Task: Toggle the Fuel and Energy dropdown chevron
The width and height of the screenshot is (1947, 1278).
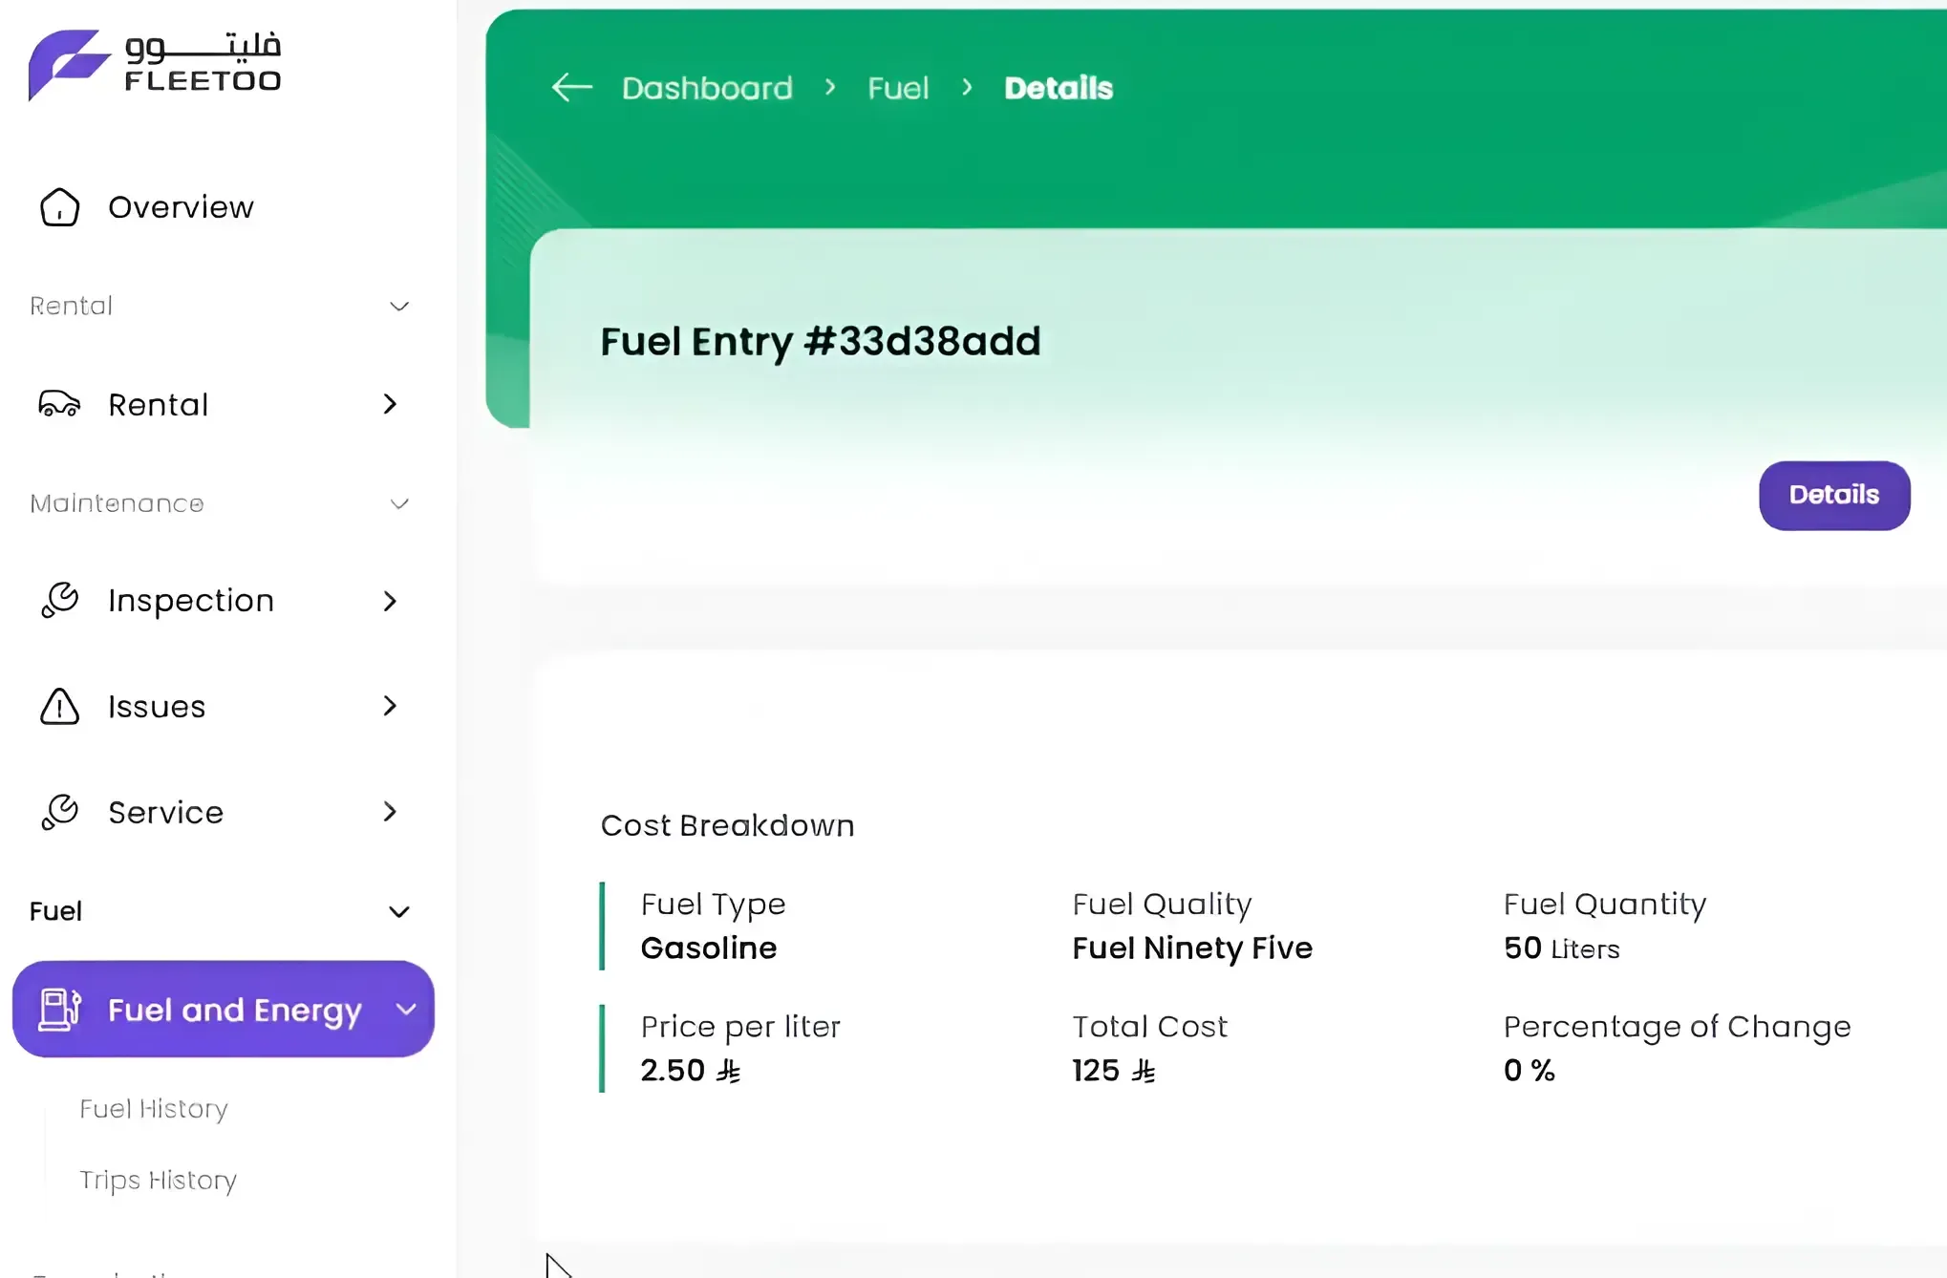Action: (x=406, y=1010)
